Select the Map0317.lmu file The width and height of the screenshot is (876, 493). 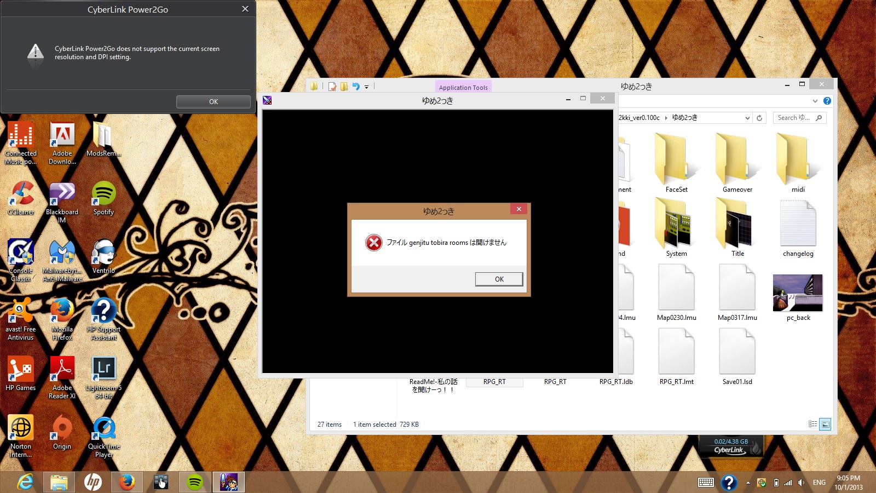[x=737, y=291]
